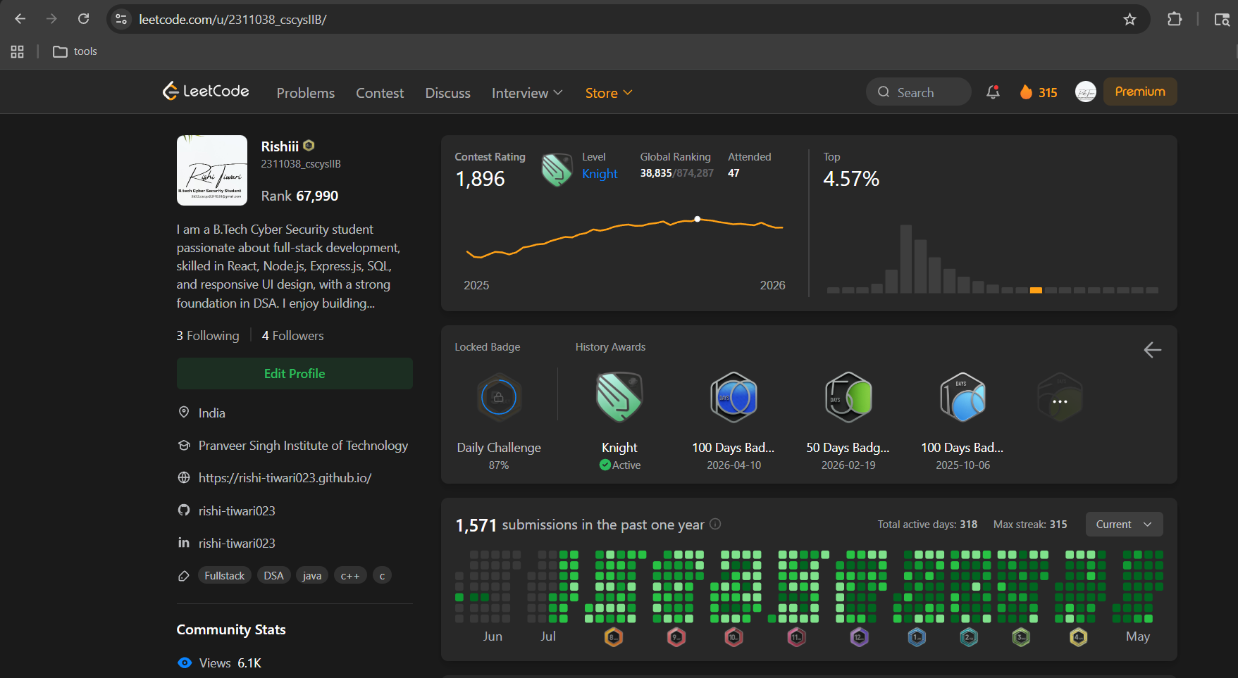Open the Current year dropdown
The height and width of the screenshot is (678, 1238).
1124,525
